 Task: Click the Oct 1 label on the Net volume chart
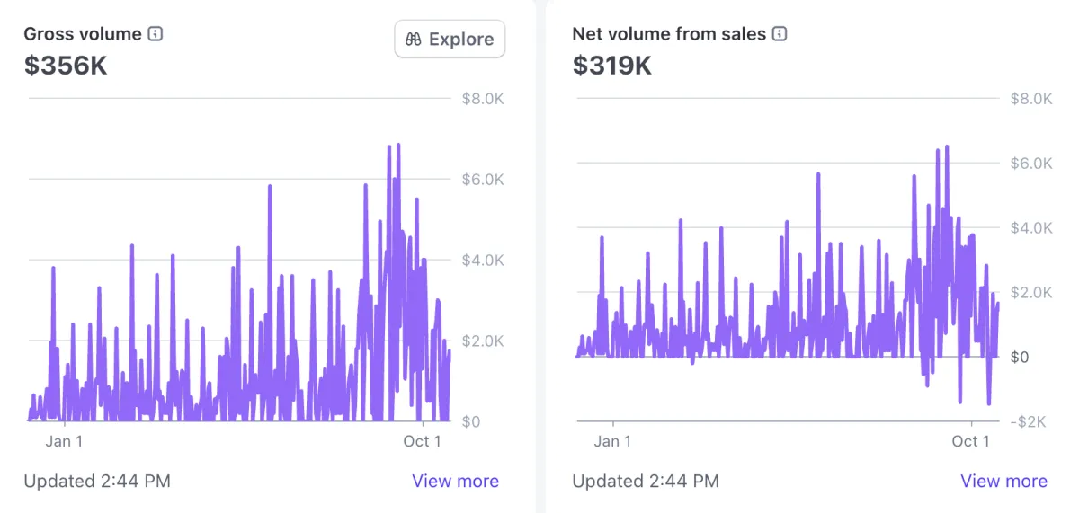tap(970, 440)
